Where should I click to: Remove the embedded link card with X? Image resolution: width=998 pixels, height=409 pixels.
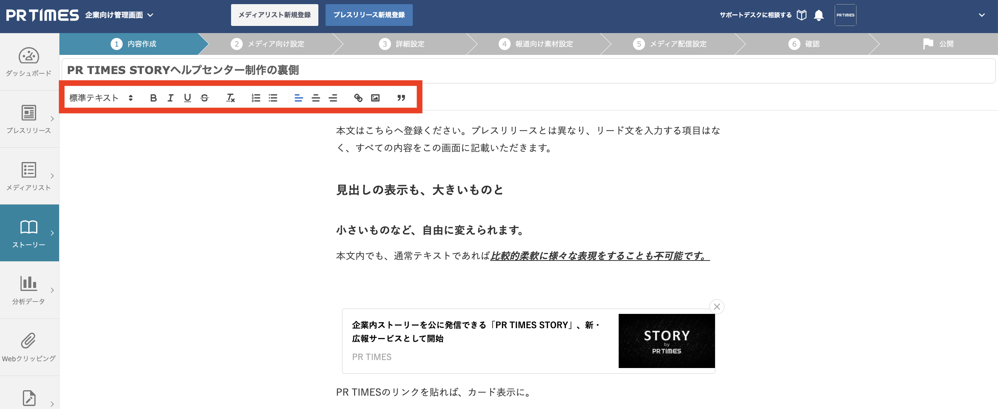point(717,306)
